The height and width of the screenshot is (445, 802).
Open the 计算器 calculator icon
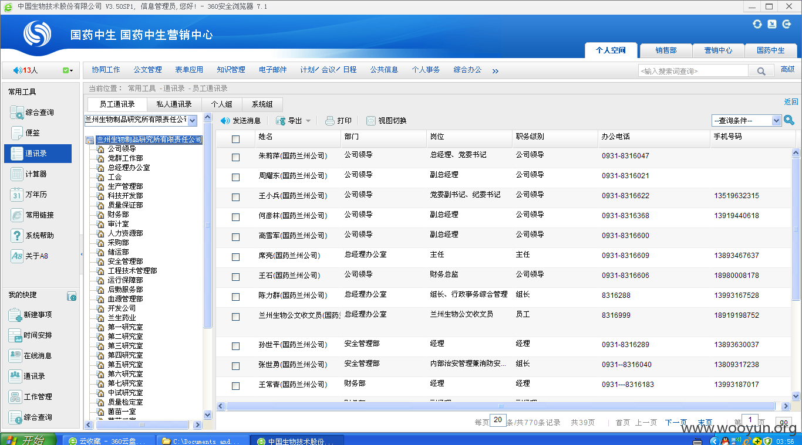(16, 174)
